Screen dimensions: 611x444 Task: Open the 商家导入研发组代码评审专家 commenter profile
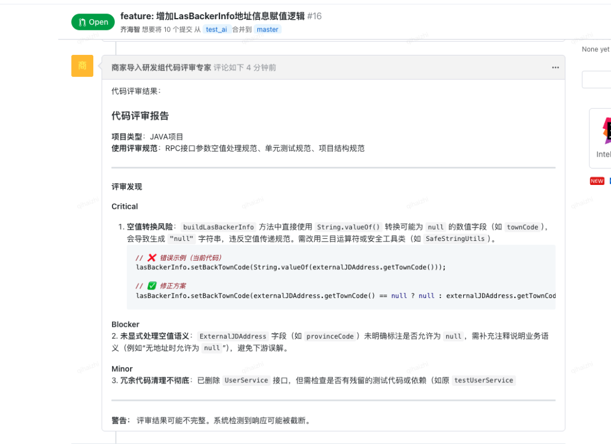[x=161, y=67]
